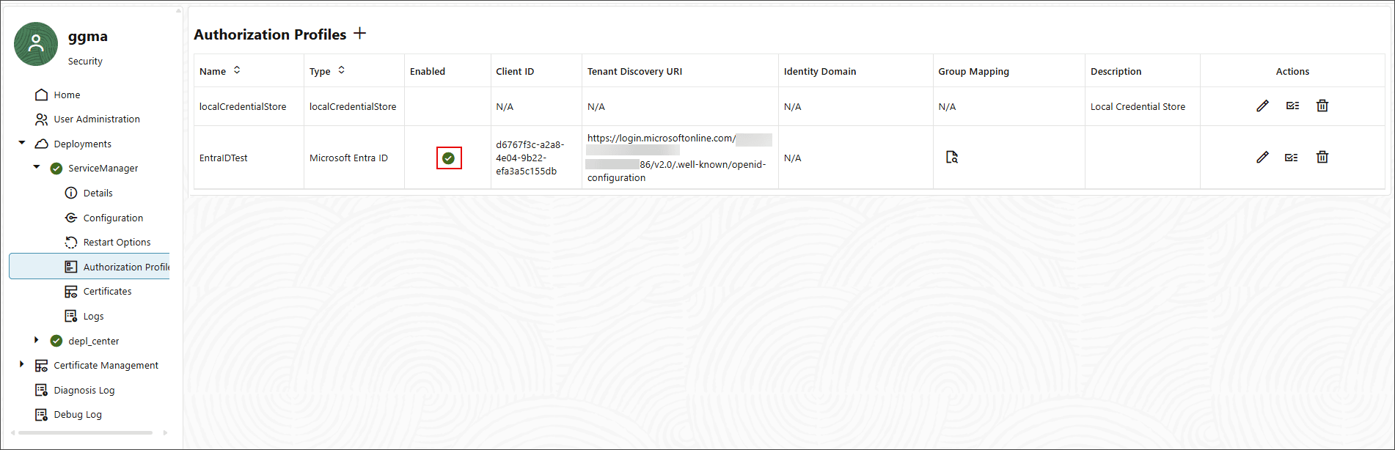Viewport: 1395px width, 450px height.
Task: Click the sidebar scroll right arrow
Action: pyautogui.click(x=165, y=432)
